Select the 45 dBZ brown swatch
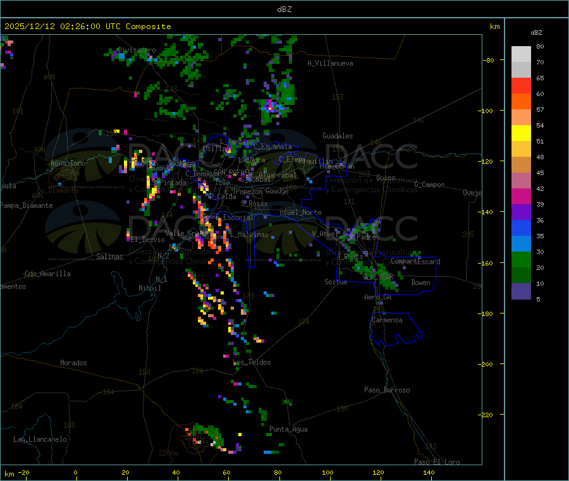Viewport: 569px width, 481px height. (x=521, y=165)
